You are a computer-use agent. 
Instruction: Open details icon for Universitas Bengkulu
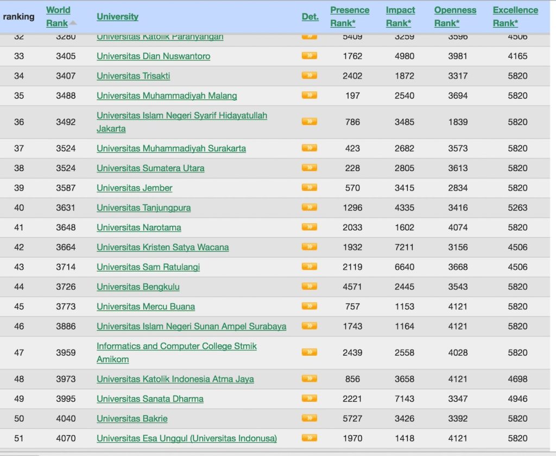click(x=309, y=287)
